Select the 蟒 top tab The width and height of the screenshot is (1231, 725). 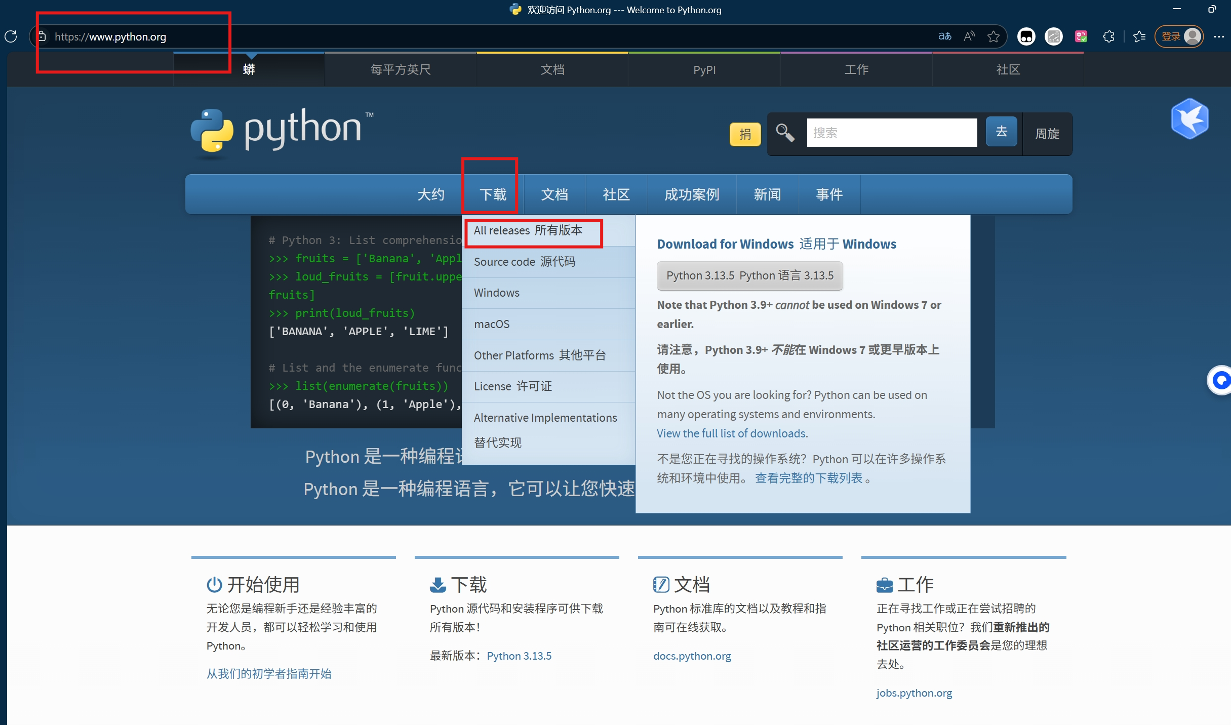(x=249, y=70)
